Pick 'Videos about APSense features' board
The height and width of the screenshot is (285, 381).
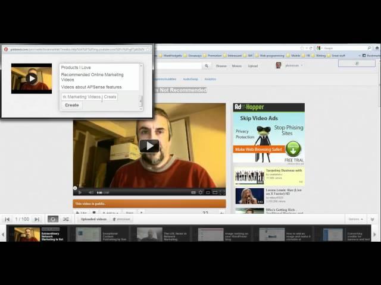tap(91, 87)
